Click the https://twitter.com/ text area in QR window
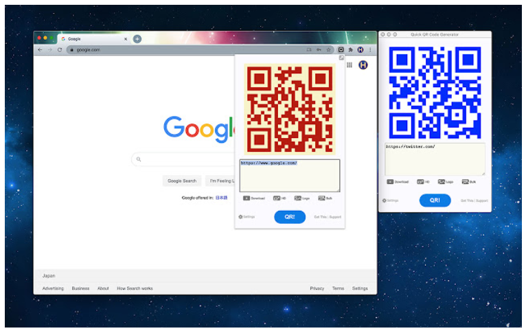526x333 pixels. [x=435, y=159]
